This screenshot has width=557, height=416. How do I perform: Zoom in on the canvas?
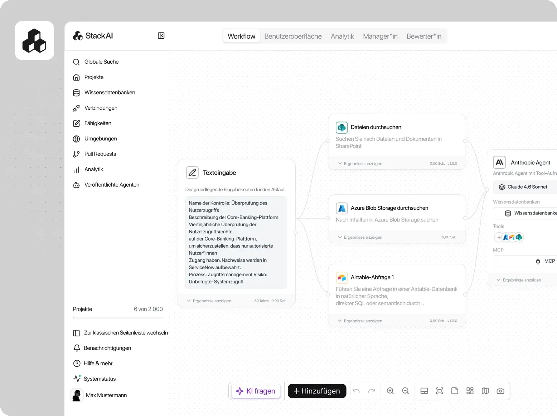pyautogui.click(x=390, y=391)
